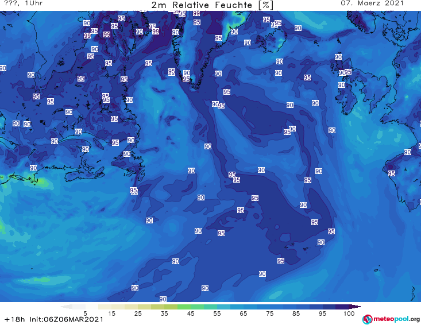Select the '+18h' forecast offset text
421x325 pixels.
point(15,319)
